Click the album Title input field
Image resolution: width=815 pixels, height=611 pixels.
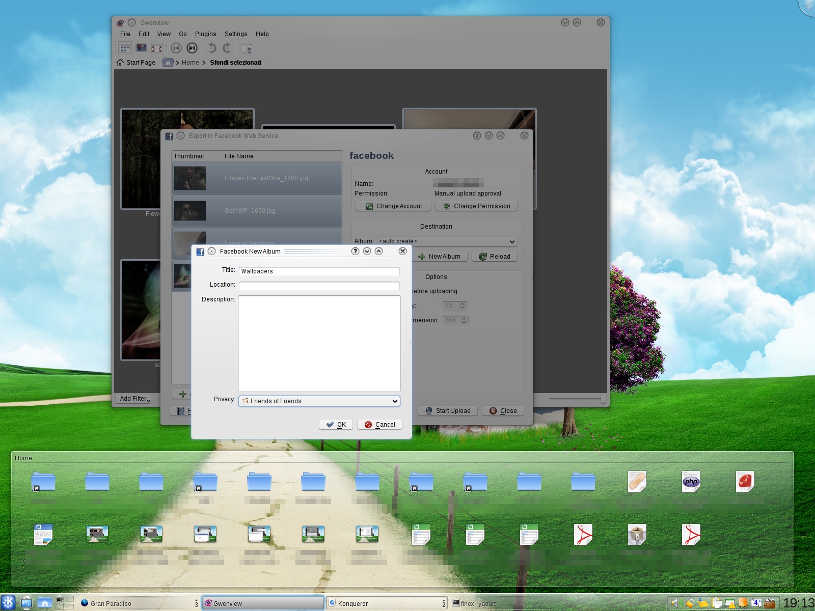[x=319, y=271]
